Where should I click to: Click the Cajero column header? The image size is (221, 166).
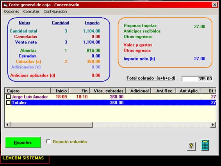tap(28, 91)
